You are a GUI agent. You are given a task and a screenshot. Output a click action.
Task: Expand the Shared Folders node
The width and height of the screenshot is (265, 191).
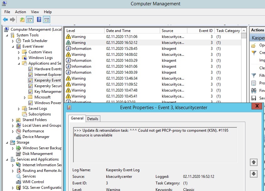point(13,120)
